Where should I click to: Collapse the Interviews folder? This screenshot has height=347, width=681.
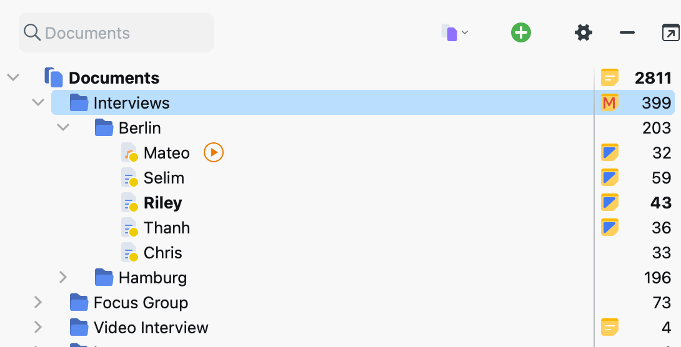coord(38,103)
